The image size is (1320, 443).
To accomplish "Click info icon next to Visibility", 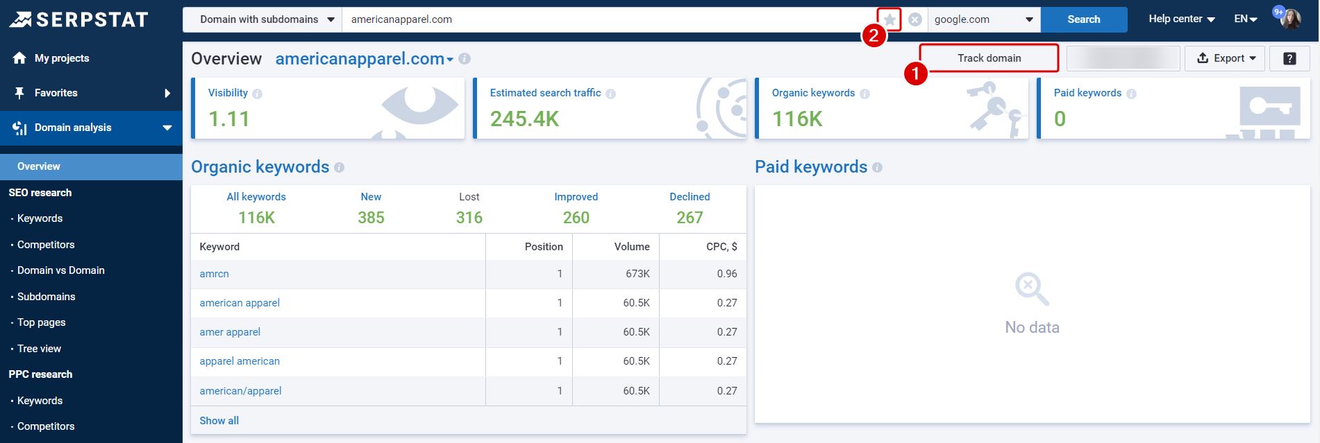I will (x=258, y=94).
